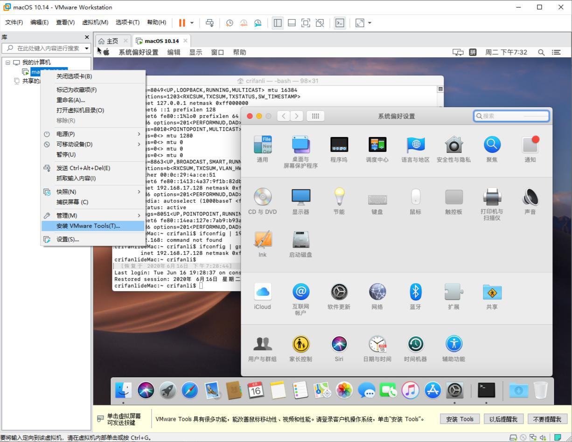
Task: Enter full screen mode toolbar icon
Action: tap(306, 23)
